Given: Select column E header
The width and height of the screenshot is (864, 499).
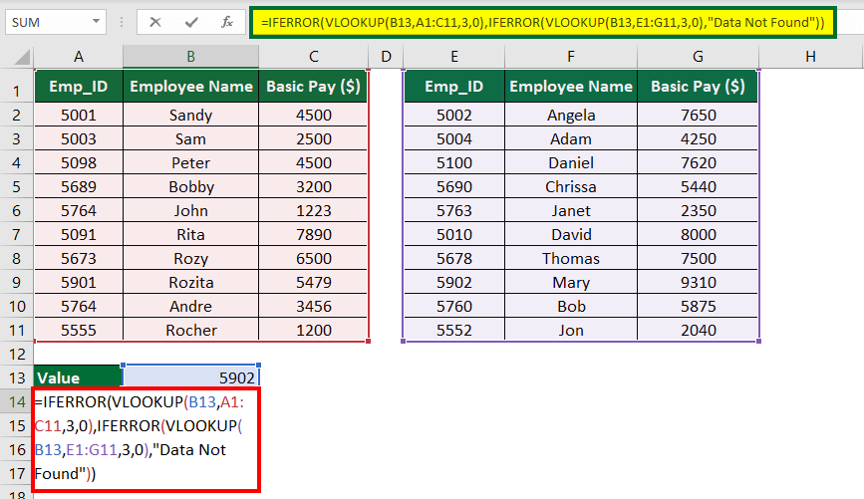Looking at the screenshot, I should pyautogui.click(x=454, y=56).
